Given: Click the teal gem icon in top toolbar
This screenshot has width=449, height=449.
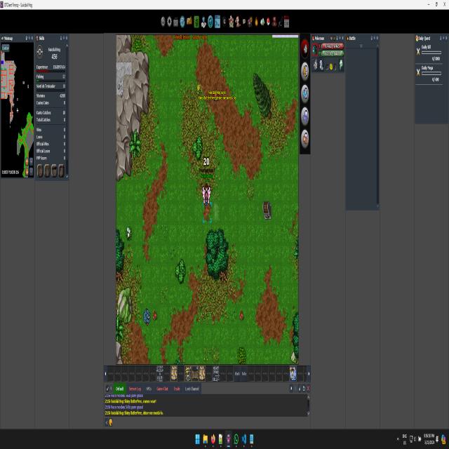Looking at the screenshot, I should [x=262, y=22].
